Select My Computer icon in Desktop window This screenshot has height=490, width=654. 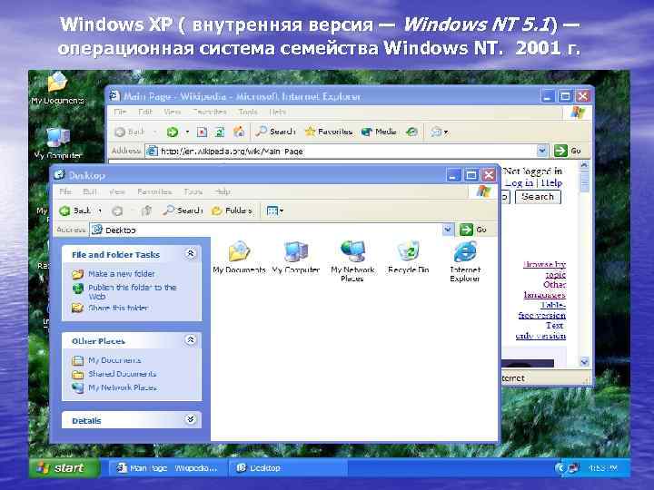point(296,257)
